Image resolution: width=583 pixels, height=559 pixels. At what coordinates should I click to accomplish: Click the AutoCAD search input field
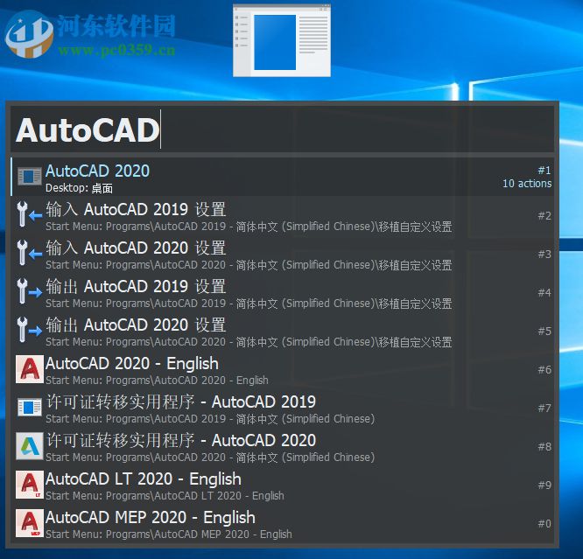pos(282,129)
